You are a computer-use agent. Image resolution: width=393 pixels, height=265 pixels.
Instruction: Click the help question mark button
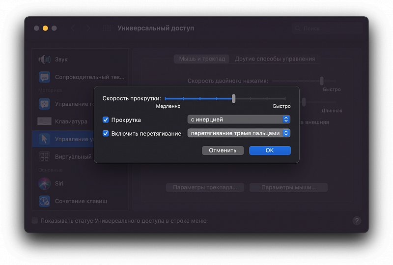click(x=357, y=221)
